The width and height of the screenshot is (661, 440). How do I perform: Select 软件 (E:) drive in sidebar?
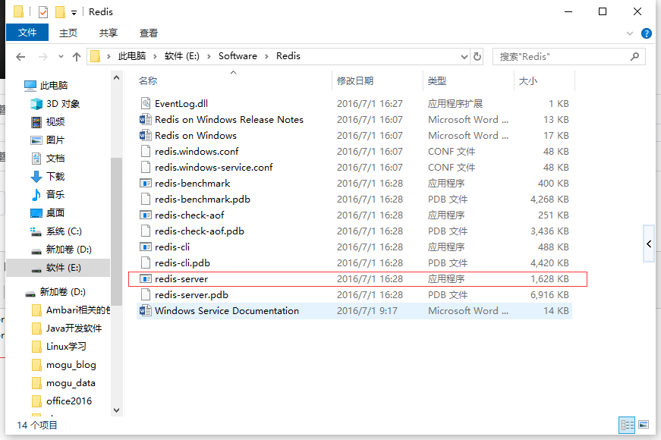point(58,268)
